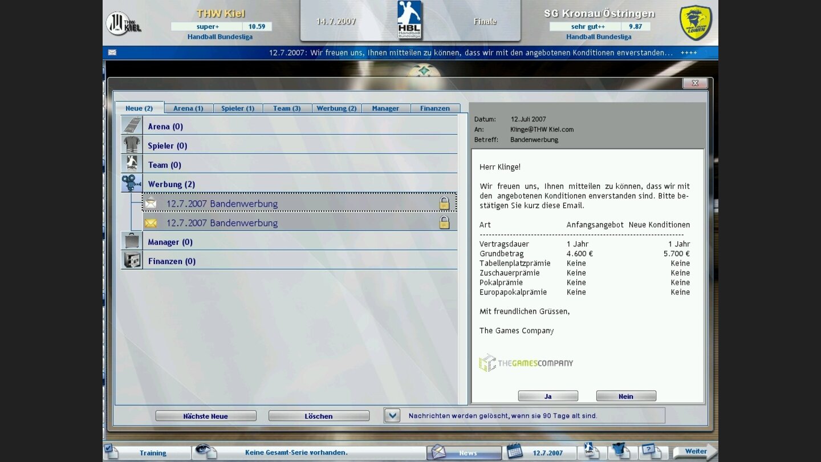Click the 14.7.2007 match date
821x462 pixels.
tap(336, 21)
